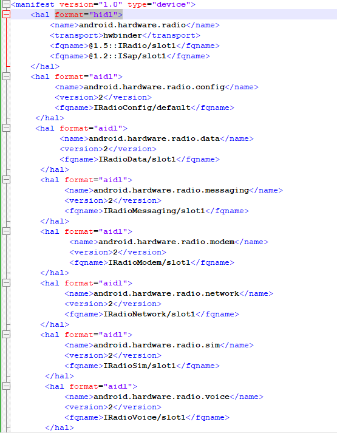Collapse the radio.network hal fold marker
This screenshot has width=337, height=433.
tap(6, 283)
